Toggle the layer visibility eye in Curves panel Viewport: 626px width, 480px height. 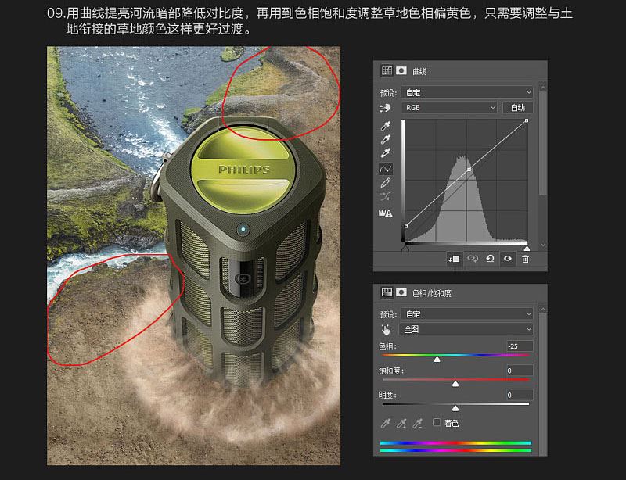tap(507, 259)
